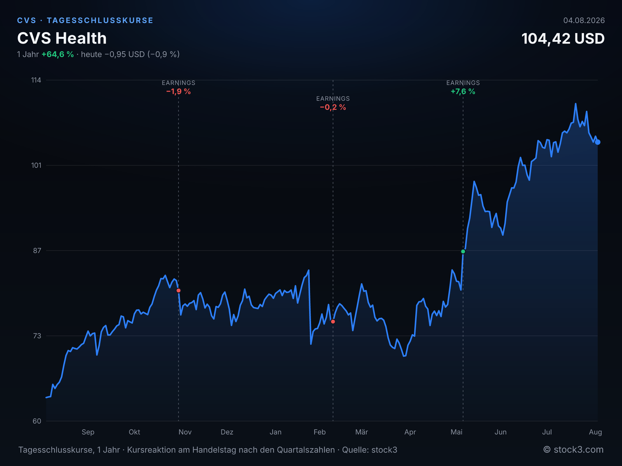The width and height of the screenshot is (622, 466).
Task: Click the x-axis month label 'Dez'
Action: 227,432
